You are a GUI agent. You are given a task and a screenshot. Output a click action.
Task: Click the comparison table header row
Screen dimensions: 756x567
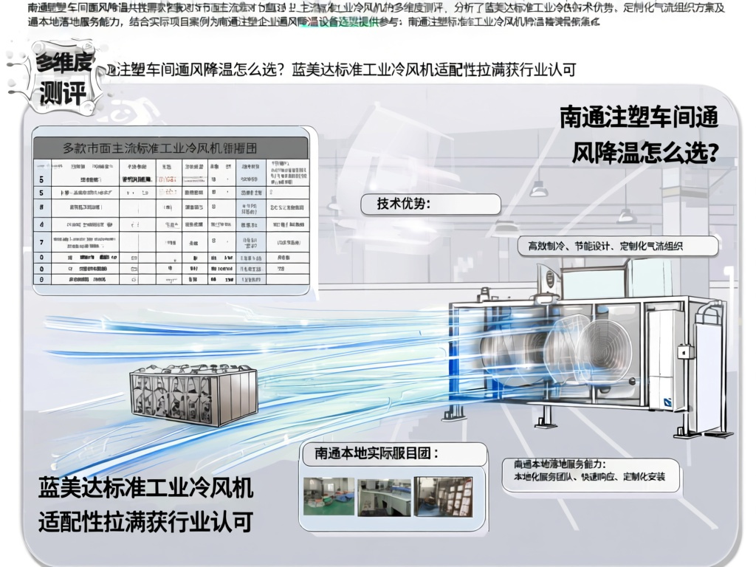pyautogui.click(x=171, y=167)
